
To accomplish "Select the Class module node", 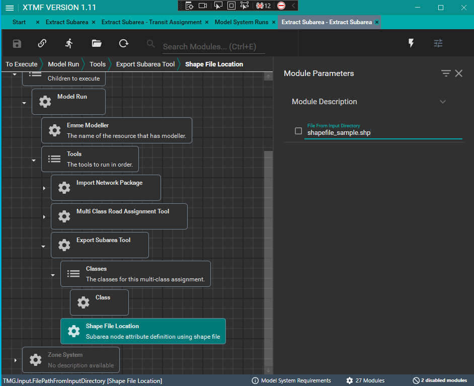I will tap(100, 302).
